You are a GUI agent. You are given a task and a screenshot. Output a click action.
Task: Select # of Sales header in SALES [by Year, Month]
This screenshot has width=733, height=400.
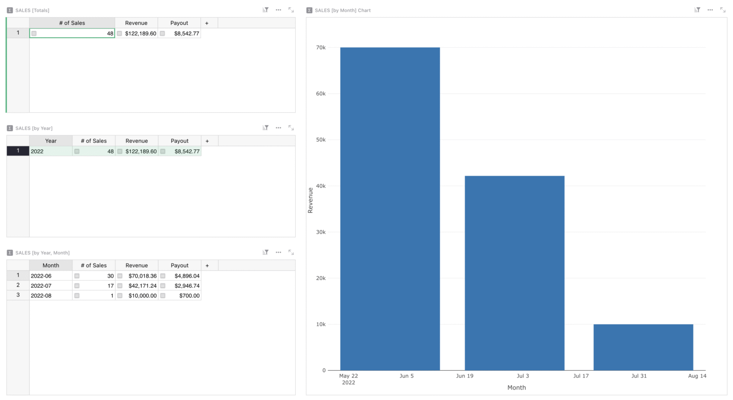[x=94, y=265]
